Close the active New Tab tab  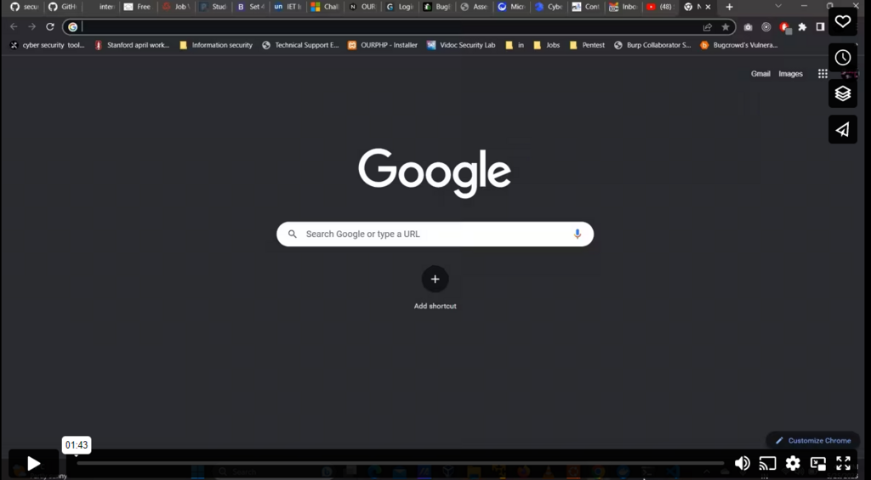[x=708, y=7]
